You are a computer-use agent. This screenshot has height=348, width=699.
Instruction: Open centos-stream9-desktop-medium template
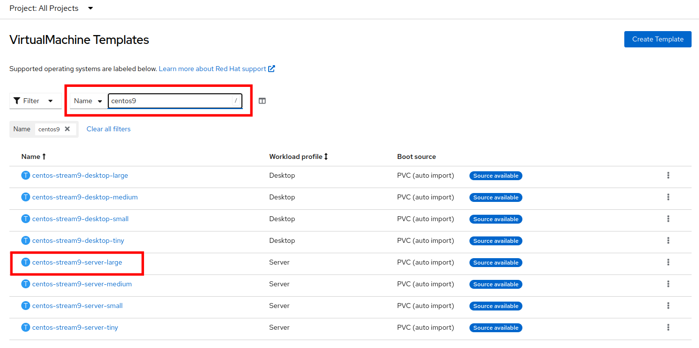(85, 197)
